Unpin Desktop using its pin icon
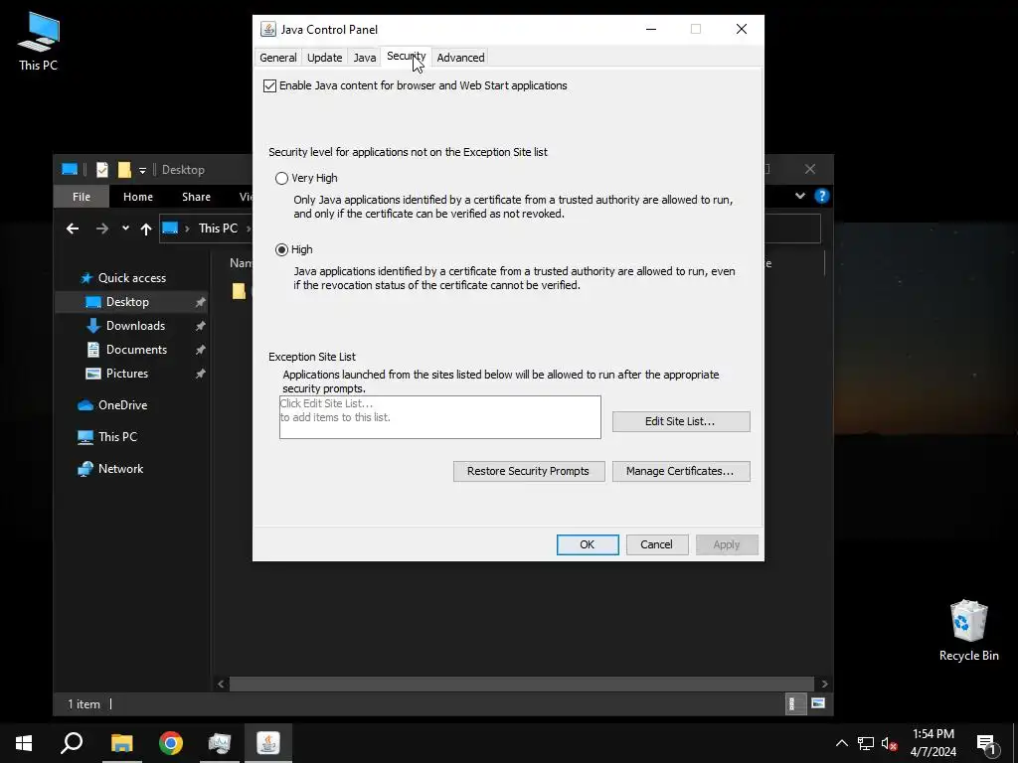Screen dimensions: 1018x763 click(x=201, y=302)
